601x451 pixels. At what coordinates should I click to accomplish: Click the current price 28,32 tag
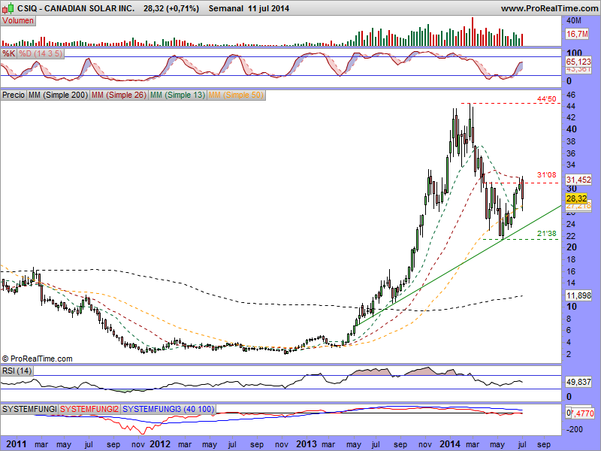[576, 198]
